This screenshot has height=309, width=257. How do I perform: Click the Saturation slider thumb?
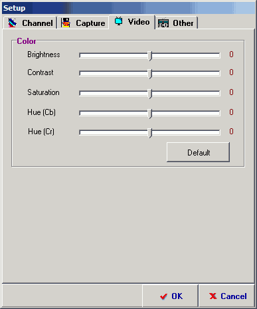tap(150, 94)
